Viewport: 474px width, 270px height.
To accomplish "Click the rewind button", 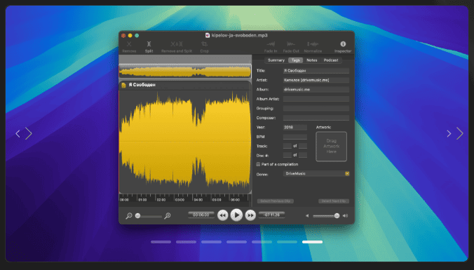I will coord(223,215).
